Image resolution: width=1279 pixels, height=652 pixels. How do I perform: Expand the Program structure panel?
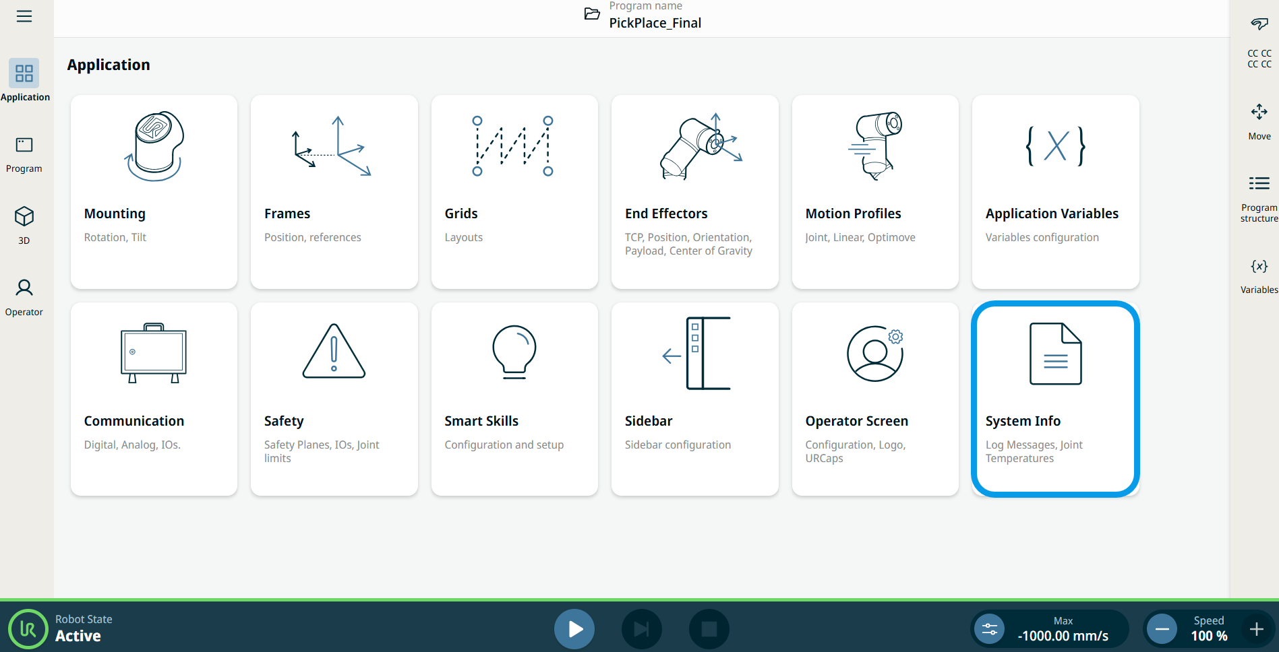1259,198
